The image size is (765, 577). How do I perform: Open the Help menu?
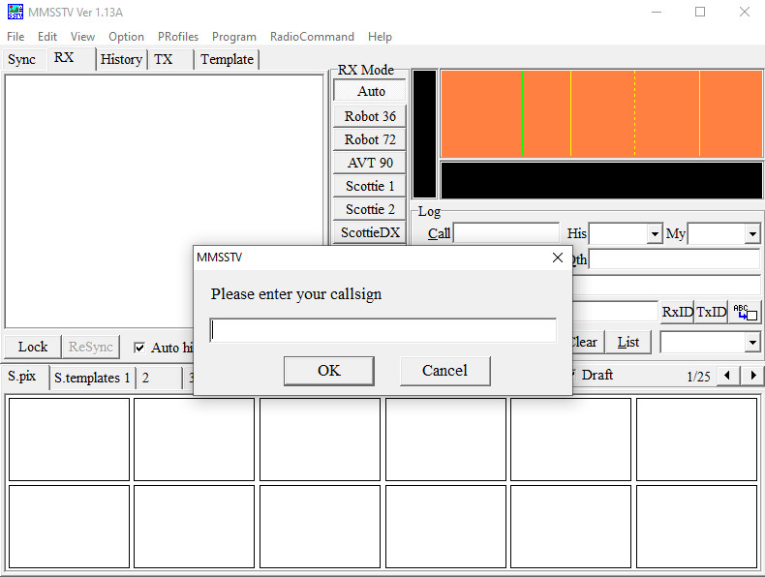point(380,37)
